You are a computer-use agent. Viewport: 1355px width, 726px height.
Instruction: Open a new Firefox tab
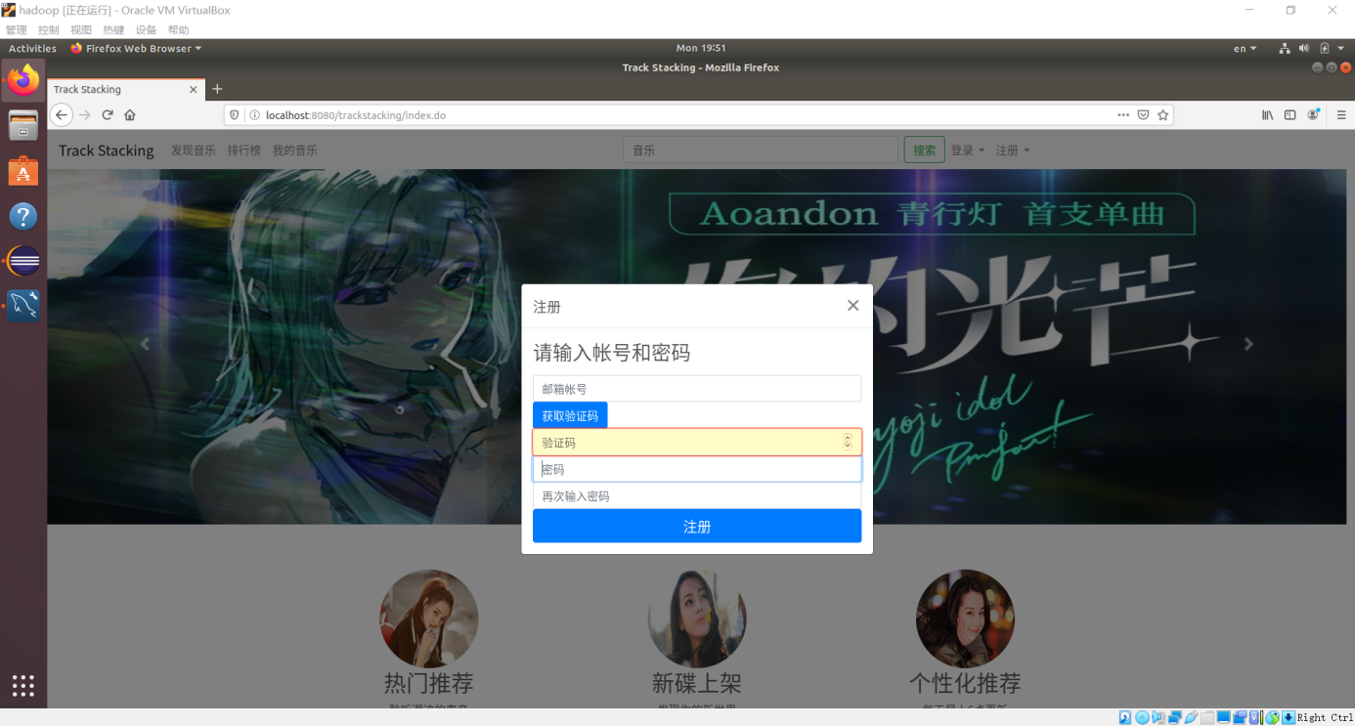217,89
